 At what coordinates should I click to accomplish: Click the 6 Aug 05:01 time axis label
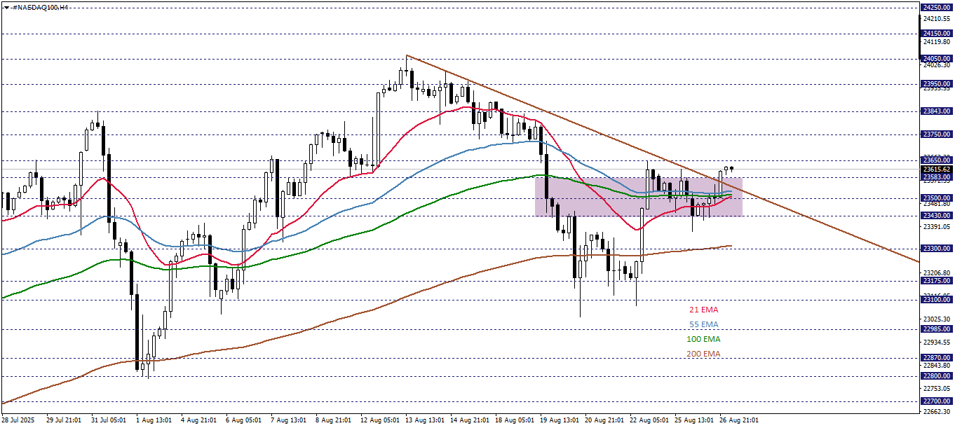coord(242,420)
